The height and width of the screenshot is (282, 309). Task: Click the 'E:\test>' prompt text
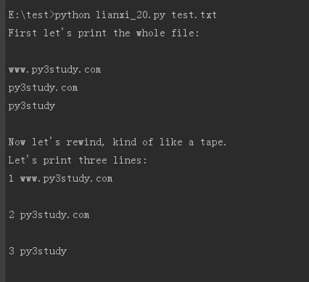(x=31, y=15)
